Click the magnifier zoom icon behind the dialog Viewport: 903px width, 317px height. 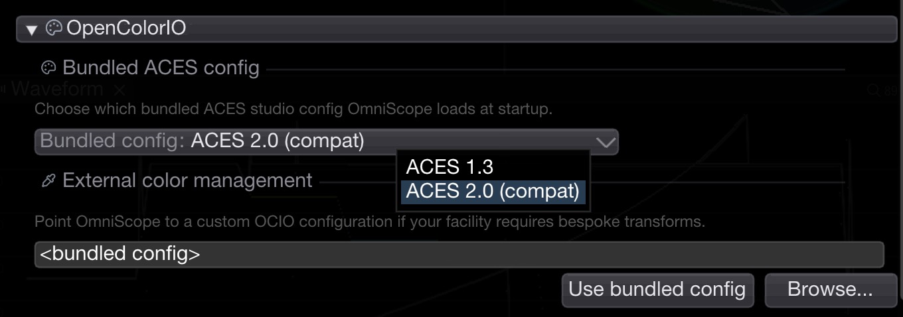click(x=874, y=90)
